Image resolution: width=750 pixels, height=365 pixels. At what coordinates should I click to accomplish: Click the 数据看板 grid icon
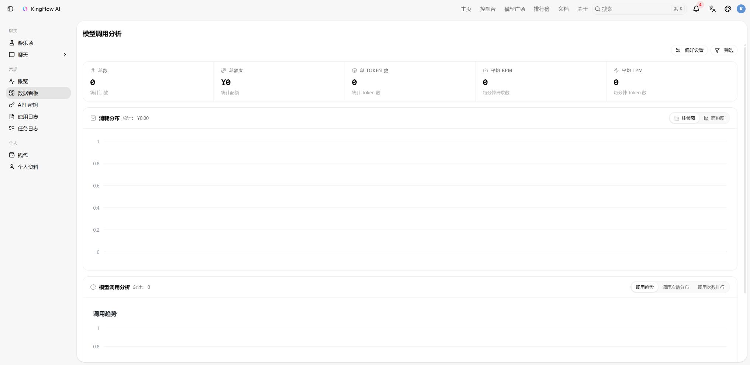pos(12,93)
